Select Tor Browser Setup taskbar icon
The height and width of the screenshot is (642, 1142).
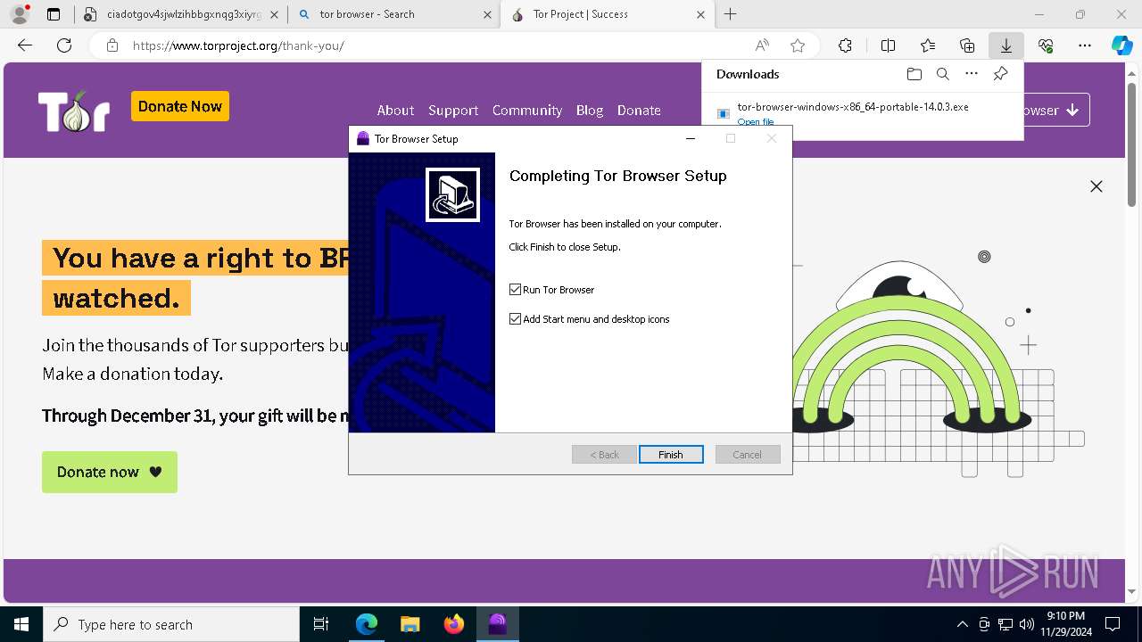click(497, 624)
